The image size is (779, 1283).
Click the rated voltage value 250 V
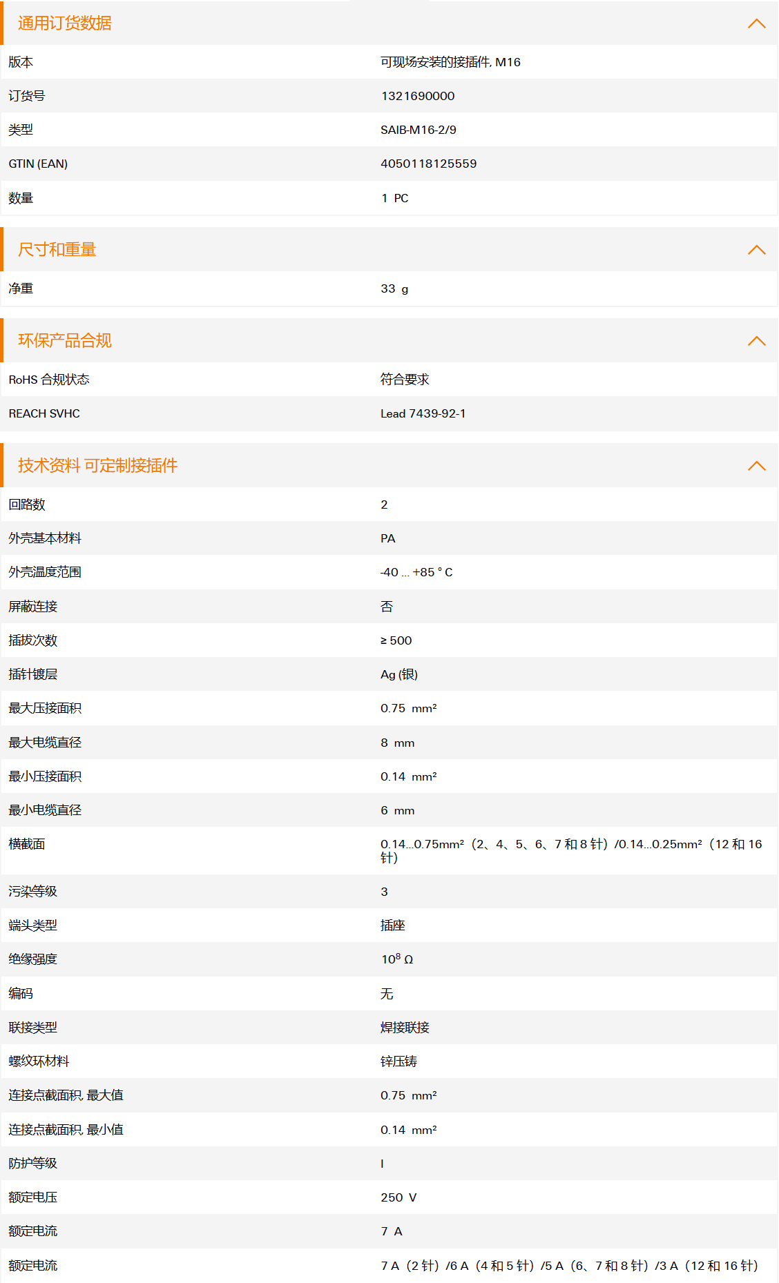(398, 1197)
